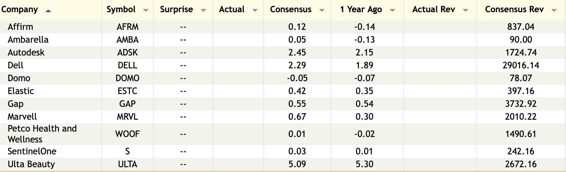Screen dimensions: 566x172
Task: Click the Consensus column sort arrow
Action: 322,10
